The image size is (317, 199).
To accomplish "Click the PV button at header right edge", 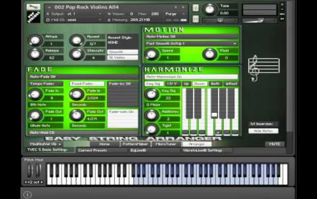I will (282, 19).
